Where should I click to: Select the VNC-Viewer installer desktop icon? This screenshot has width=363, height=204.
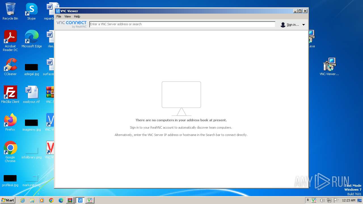click(329, 67)
